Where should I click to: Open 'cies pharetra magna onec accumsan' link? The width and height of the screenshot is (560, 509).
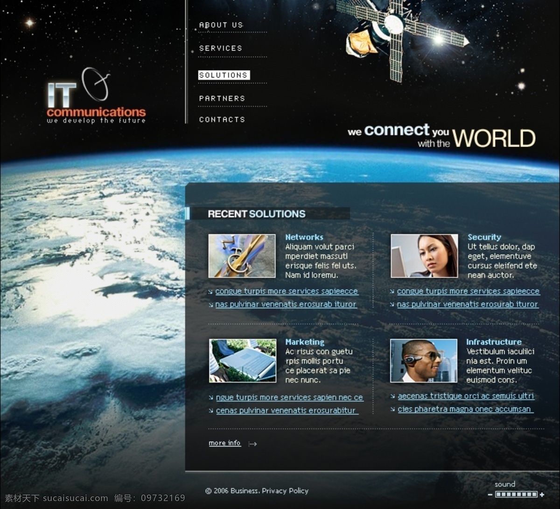click(465, 409)
